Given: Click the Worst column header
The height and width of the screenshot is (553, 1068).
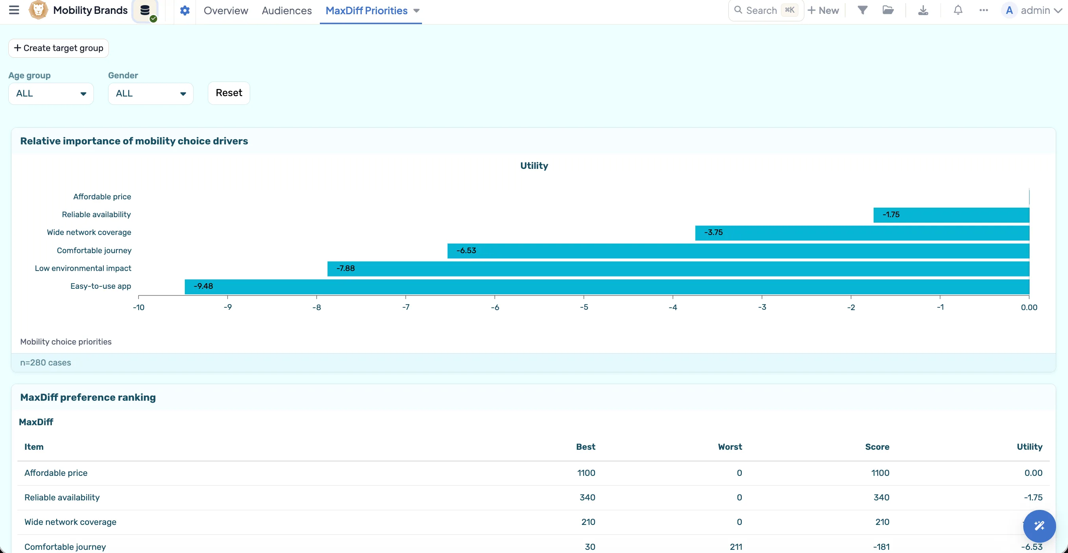Looking at the screenshot, I should (x=730, y=447).
